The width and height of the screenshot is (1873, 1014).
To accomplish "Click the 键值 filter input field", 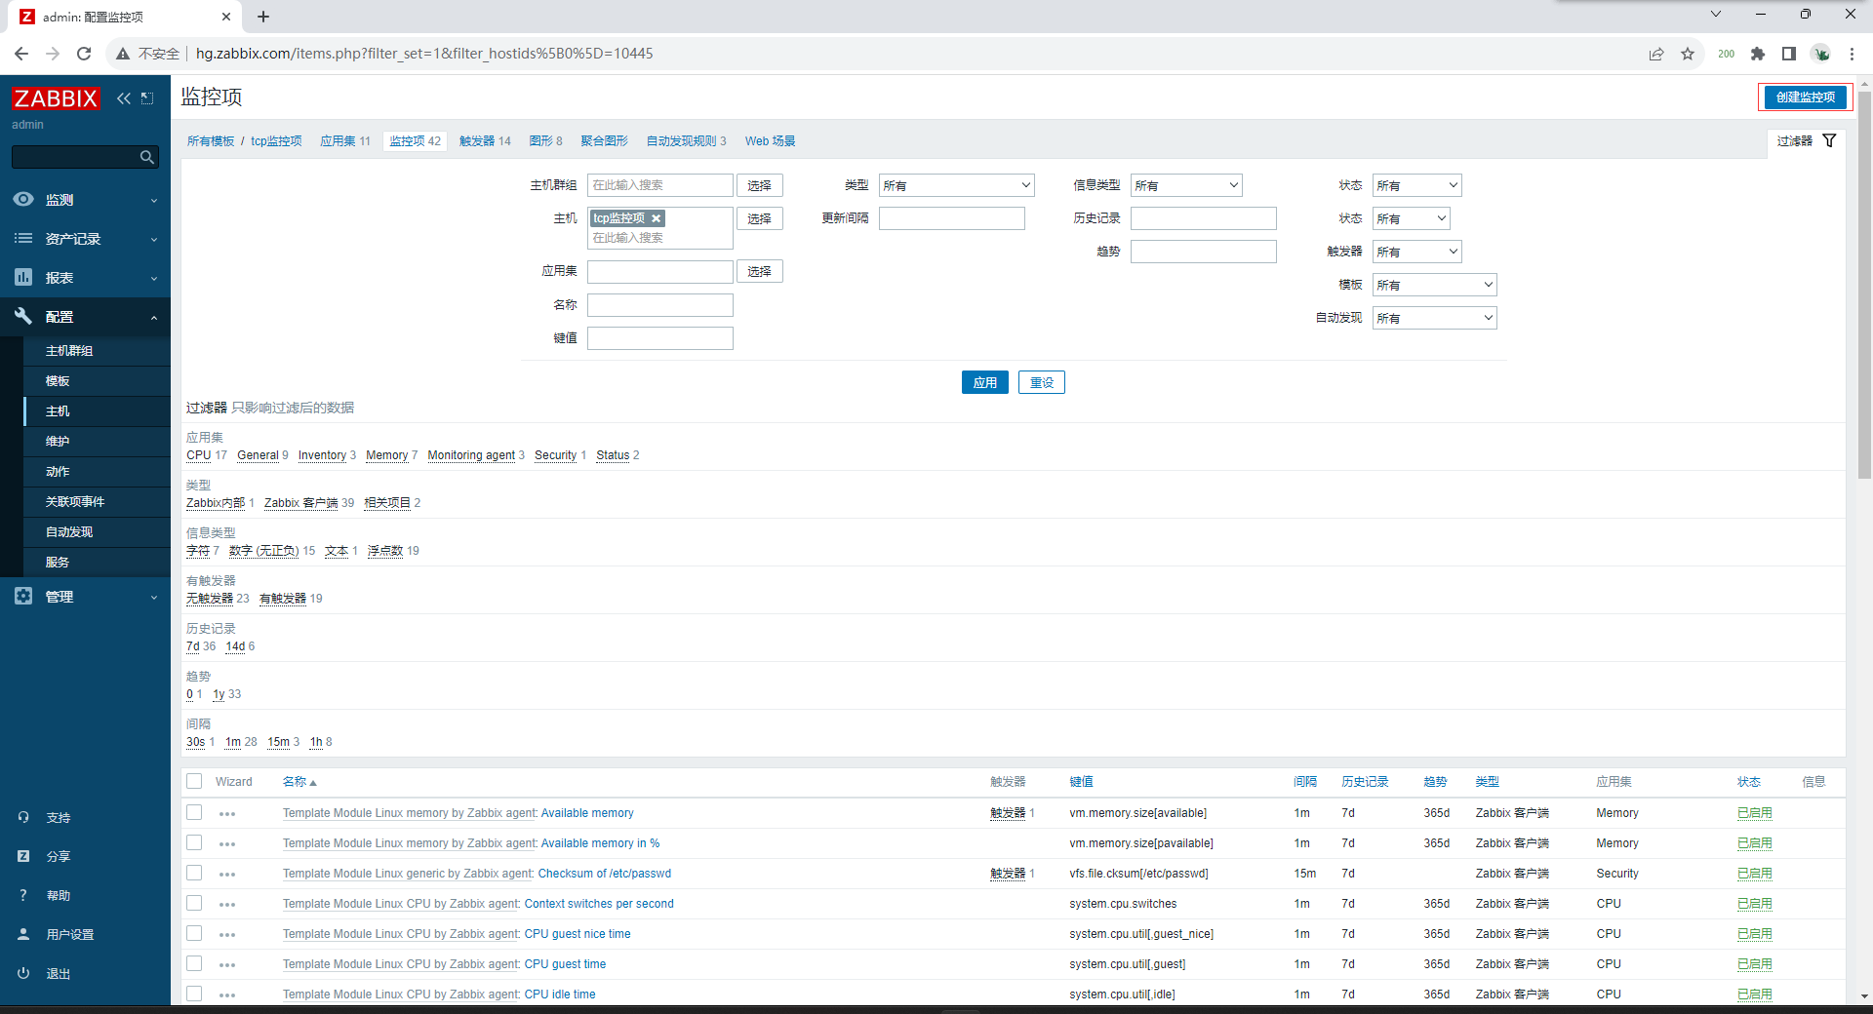I will click(x=659, y=338).
